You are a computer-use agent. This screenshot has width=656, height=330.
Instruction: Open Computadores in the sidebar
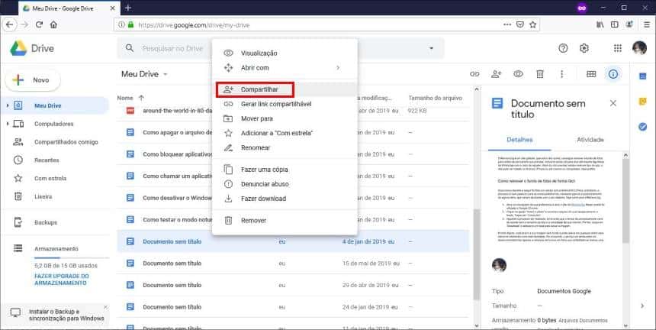tap(55, 124)
